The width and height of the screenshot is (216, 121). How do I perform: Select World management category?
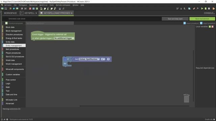tap(14, 64)
